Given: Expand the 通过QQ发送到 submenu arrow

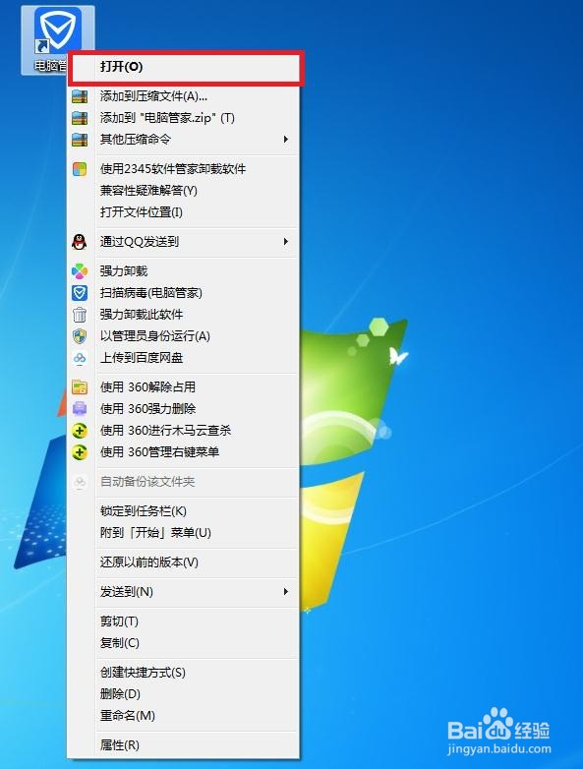Looking at the screenshot, I should 286,242.
